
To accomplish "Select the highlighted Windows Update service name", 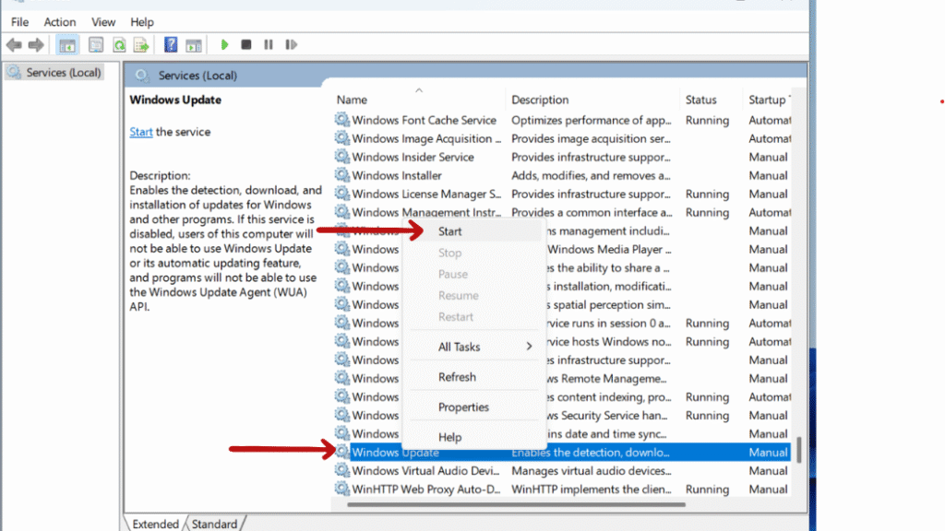I will click(x=395, y=452).
